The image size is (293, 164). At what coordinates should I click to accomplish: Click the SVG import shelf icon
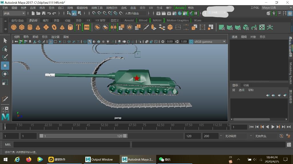[87, 27]
